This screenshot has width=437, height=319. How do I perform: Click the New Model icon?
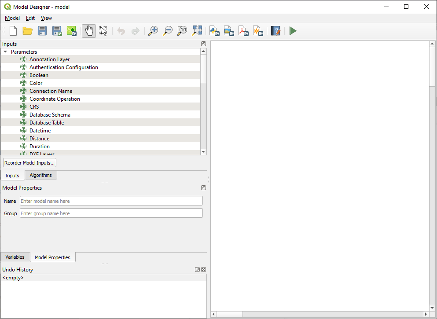click(x=13, y=31)
